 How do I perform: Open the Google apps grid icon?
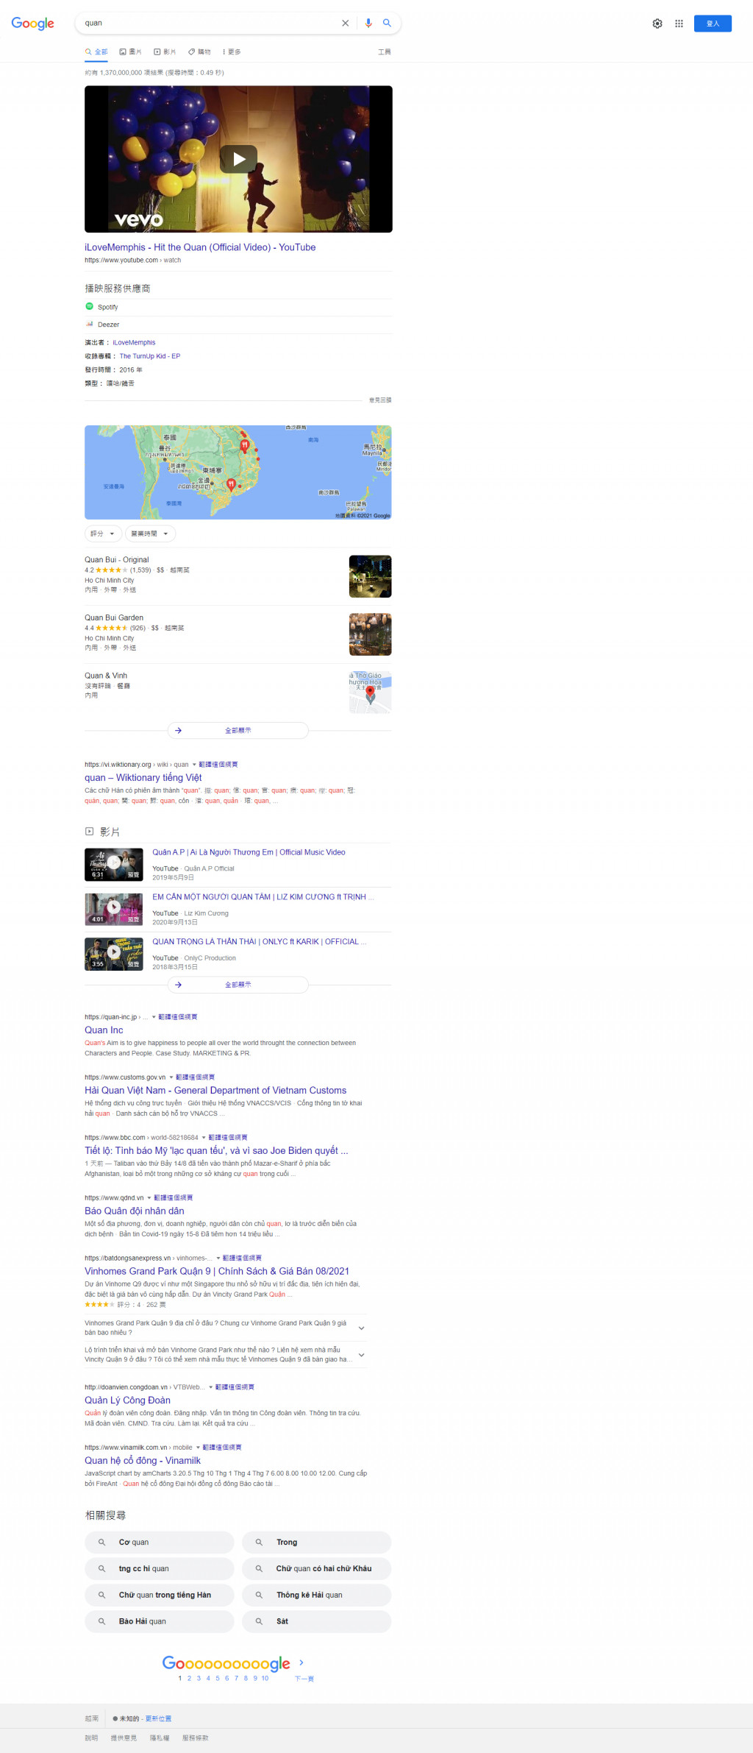click(x=679, y=24)
